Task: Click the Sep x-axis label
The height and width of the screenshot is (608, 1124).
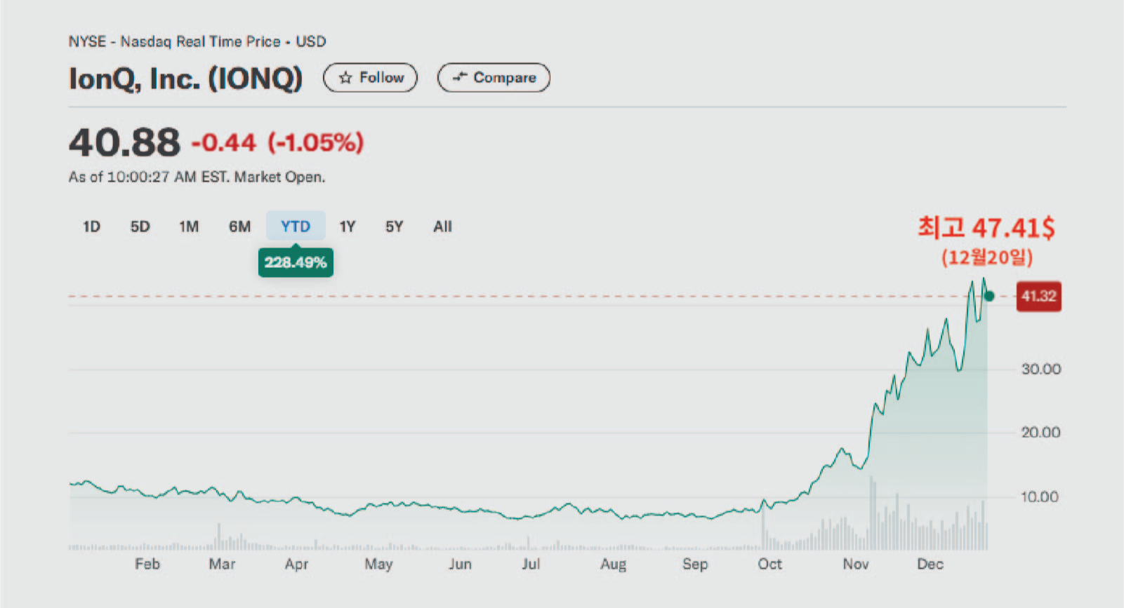Action: pos(695,565)
